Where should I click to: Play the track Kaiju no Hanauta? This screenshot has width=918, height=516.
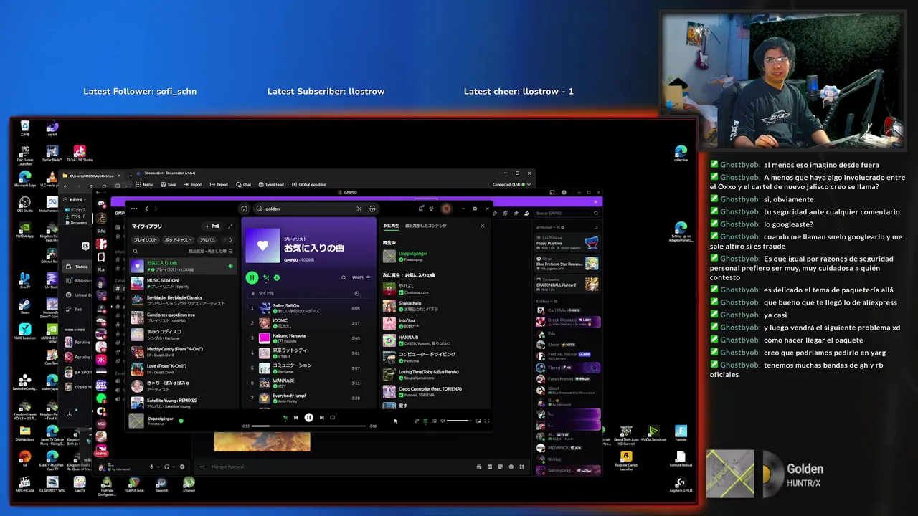tap(308, 338)
